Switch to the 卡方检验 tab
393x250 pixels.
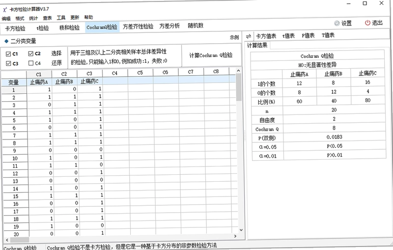(x=15, y=28)
